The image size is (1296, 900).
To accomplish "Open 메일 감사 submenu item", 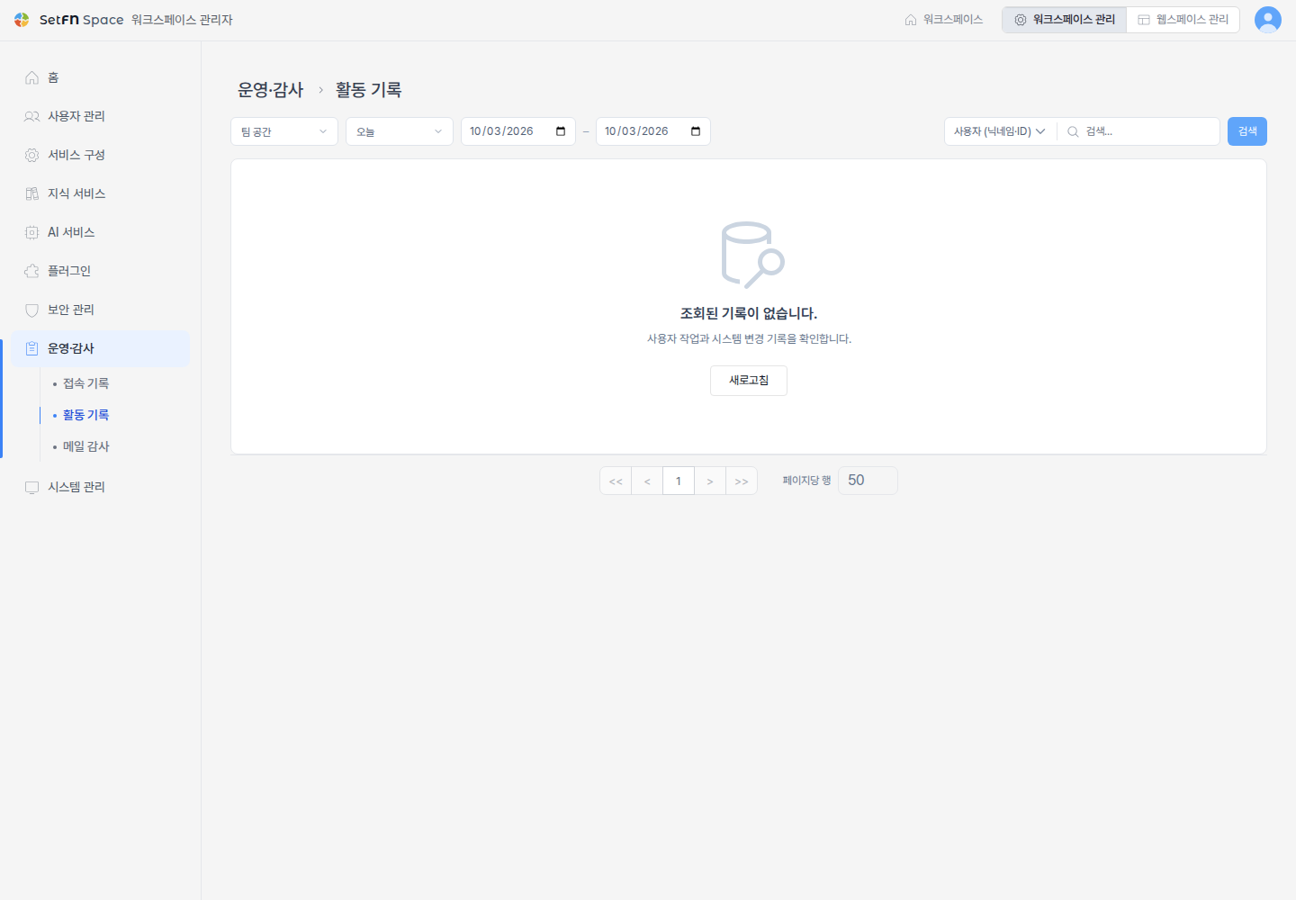I will point(85,446).
